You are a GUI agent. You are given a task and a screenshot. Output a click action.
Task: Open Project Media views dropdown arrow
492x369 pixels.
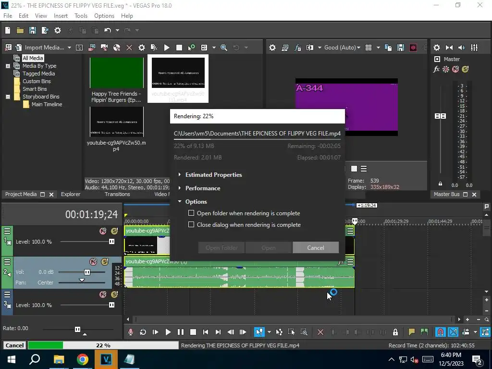click(214, 48)
